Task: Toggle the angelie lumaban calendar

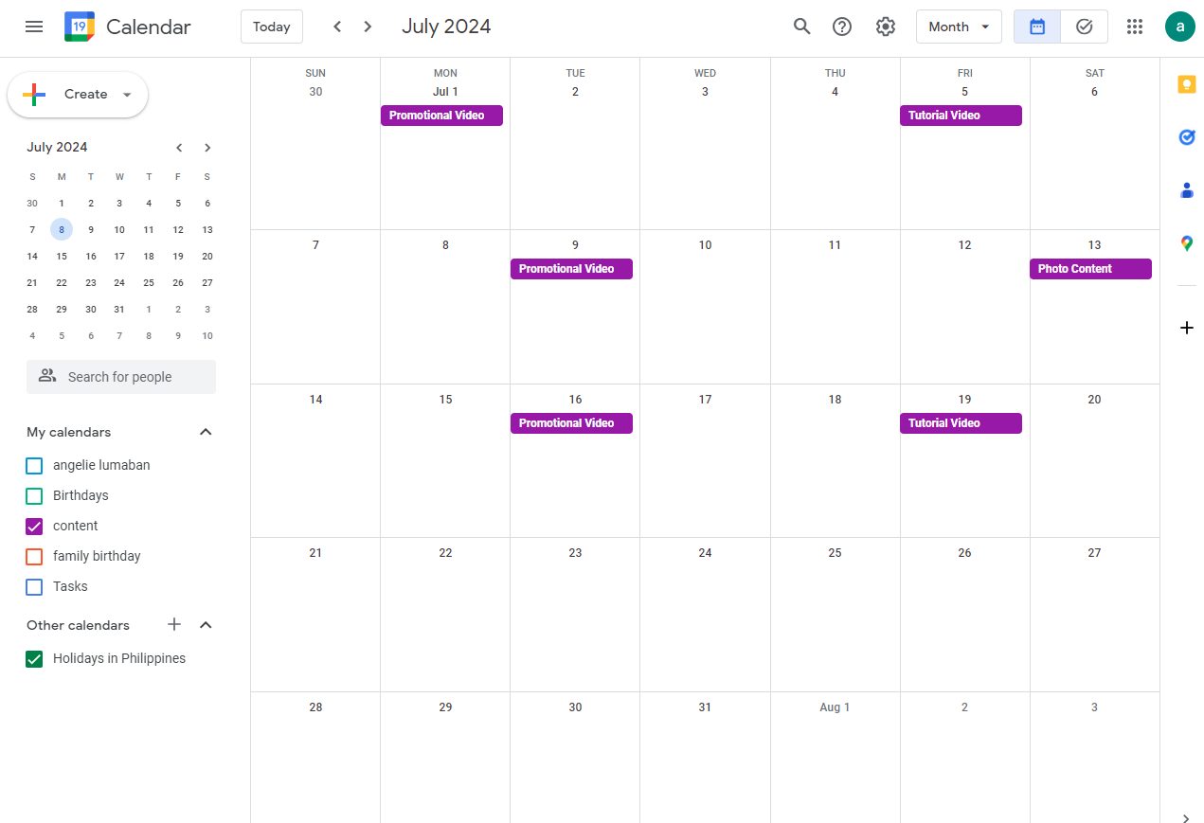Action: pyautogui.click(x=34, y=465)
